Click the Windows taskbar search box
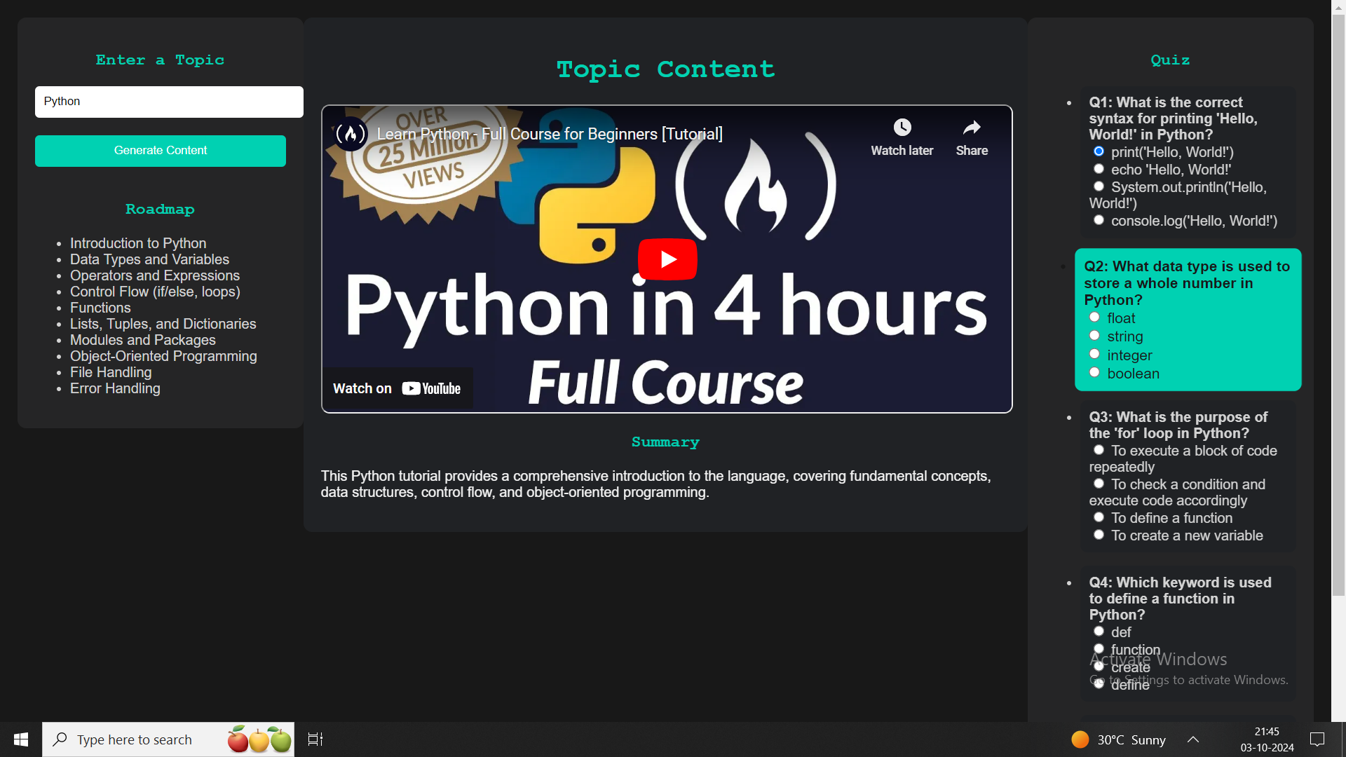The image size is (1346, 757). point(135,739)
